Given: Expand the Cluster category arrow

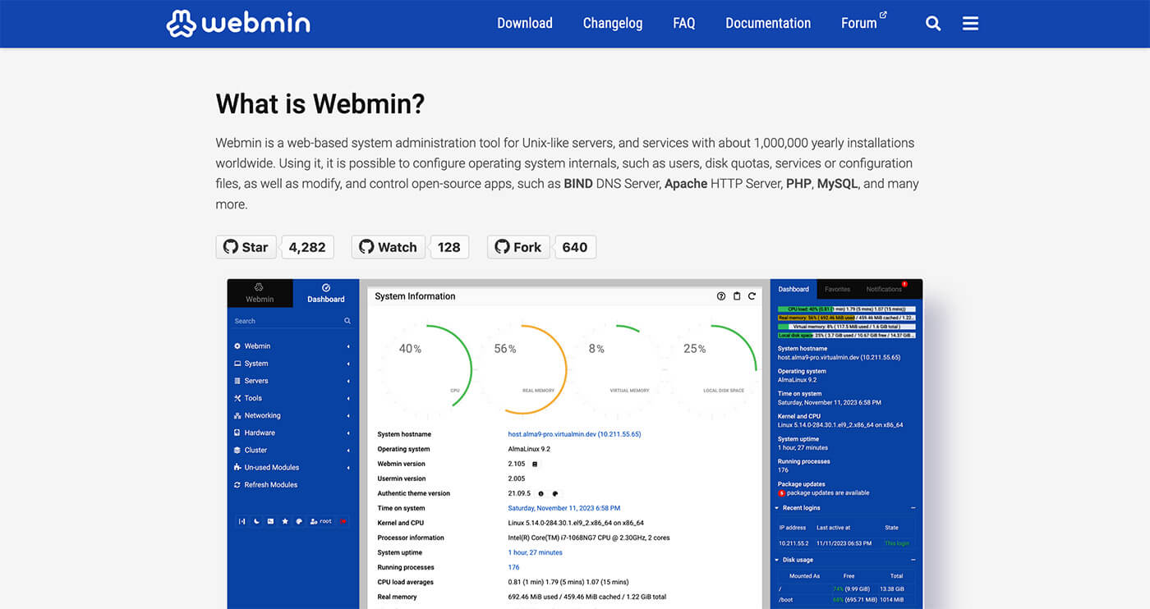Looking at the screenshot, I should [348, 450].
